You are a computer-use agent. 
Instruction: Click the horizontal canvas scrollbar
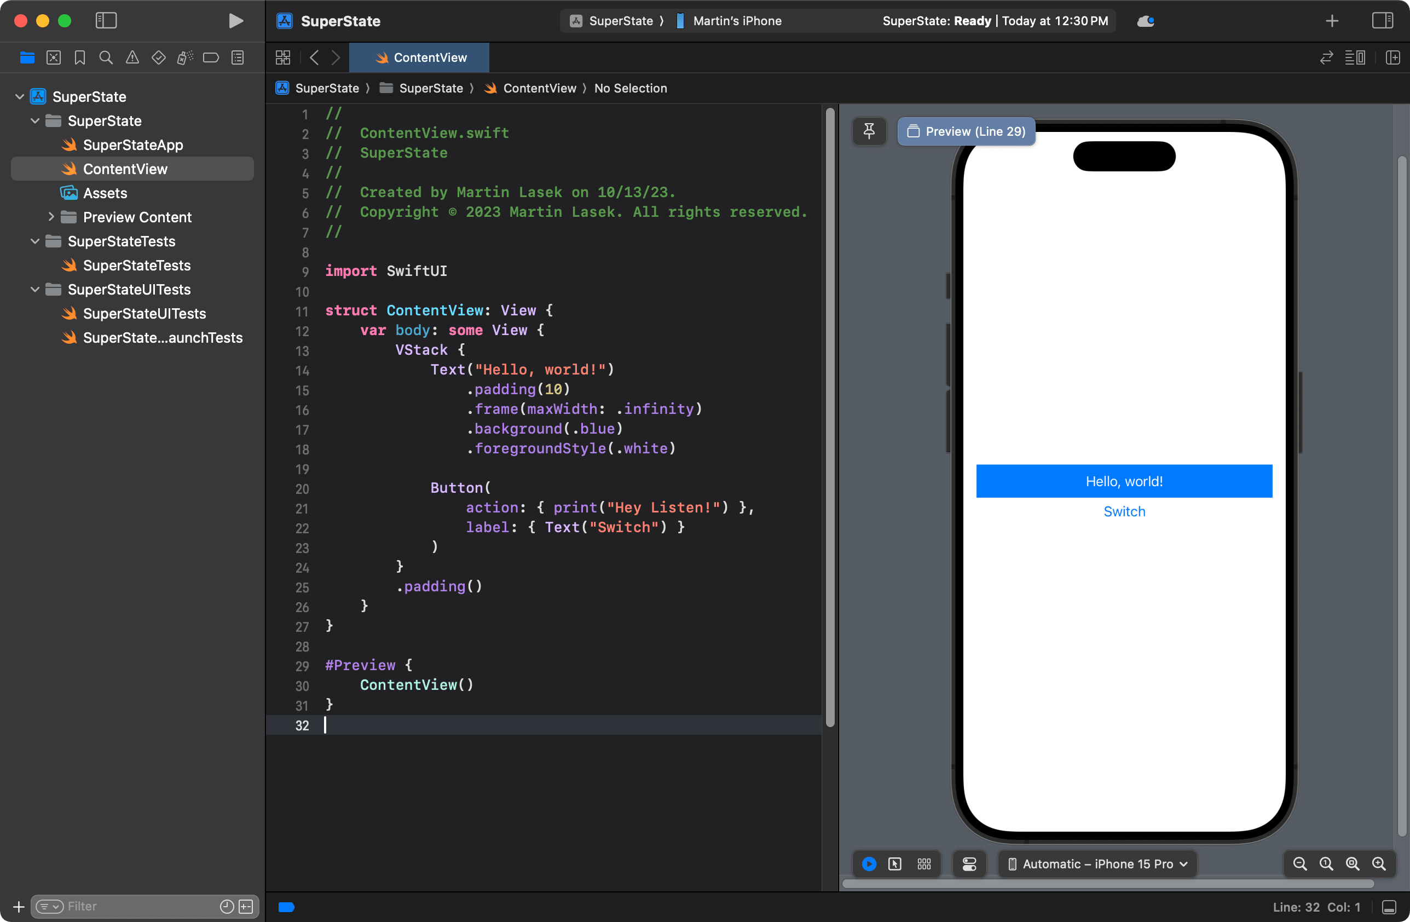tap(1108, 884)
